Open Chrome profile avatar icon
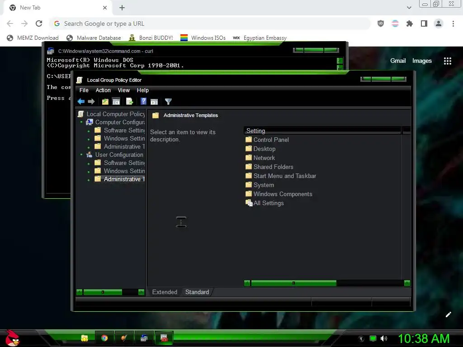The height and width of the screenshot is (347, 463). click(439, 23)
